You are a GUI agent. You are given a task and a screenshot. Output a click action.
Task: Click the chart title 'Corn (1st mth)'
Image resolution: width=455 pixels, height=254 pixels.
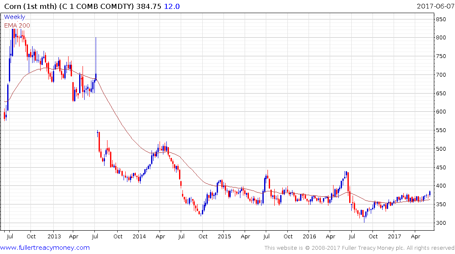(30, 6)
